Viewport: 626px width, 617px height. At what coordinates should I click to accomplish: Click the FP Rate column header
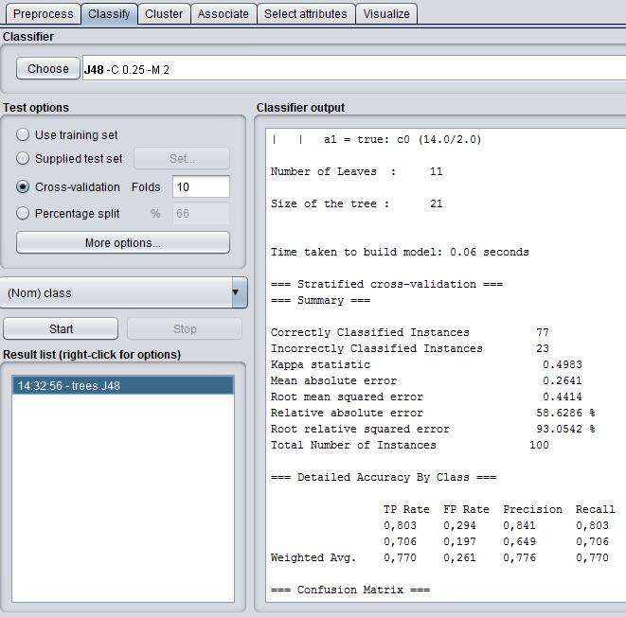coord(466,509)
